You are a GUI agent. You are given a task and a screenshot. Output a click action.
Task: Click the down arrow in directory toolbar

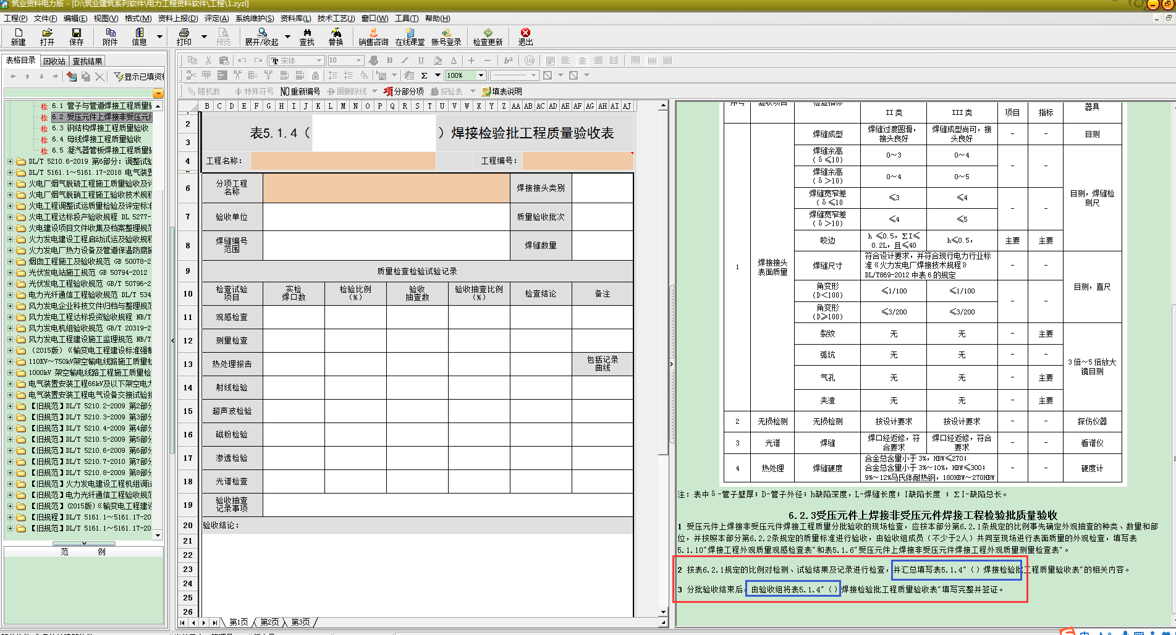coord(41,77)
